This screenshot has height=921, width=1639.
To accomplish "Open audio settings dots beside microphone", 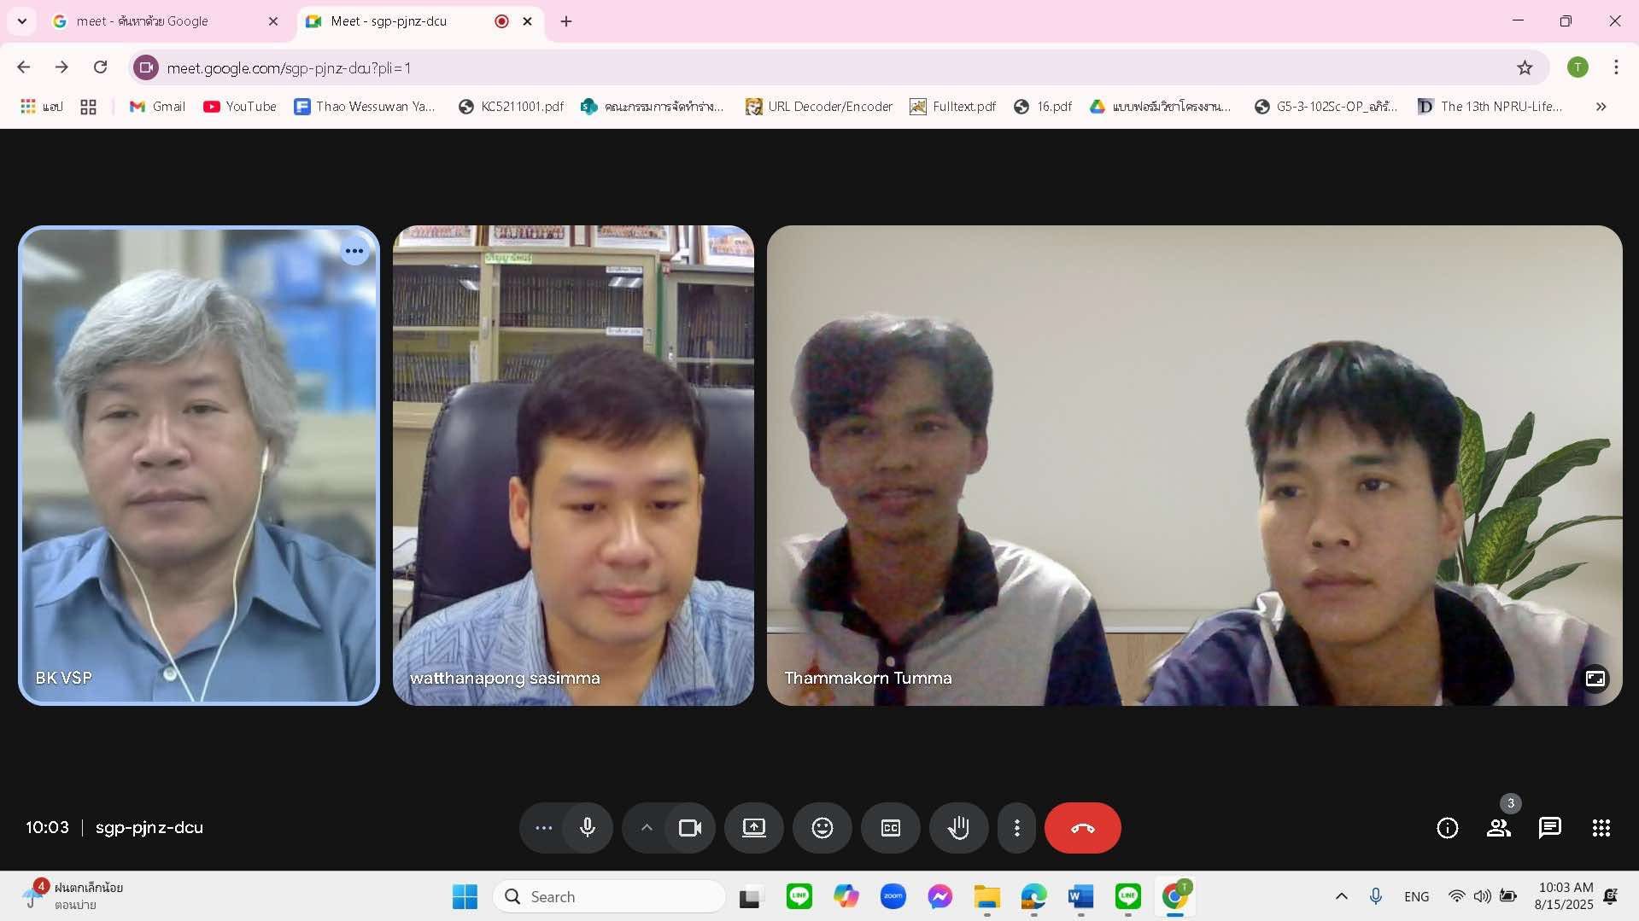I will [x=543, y=827].
